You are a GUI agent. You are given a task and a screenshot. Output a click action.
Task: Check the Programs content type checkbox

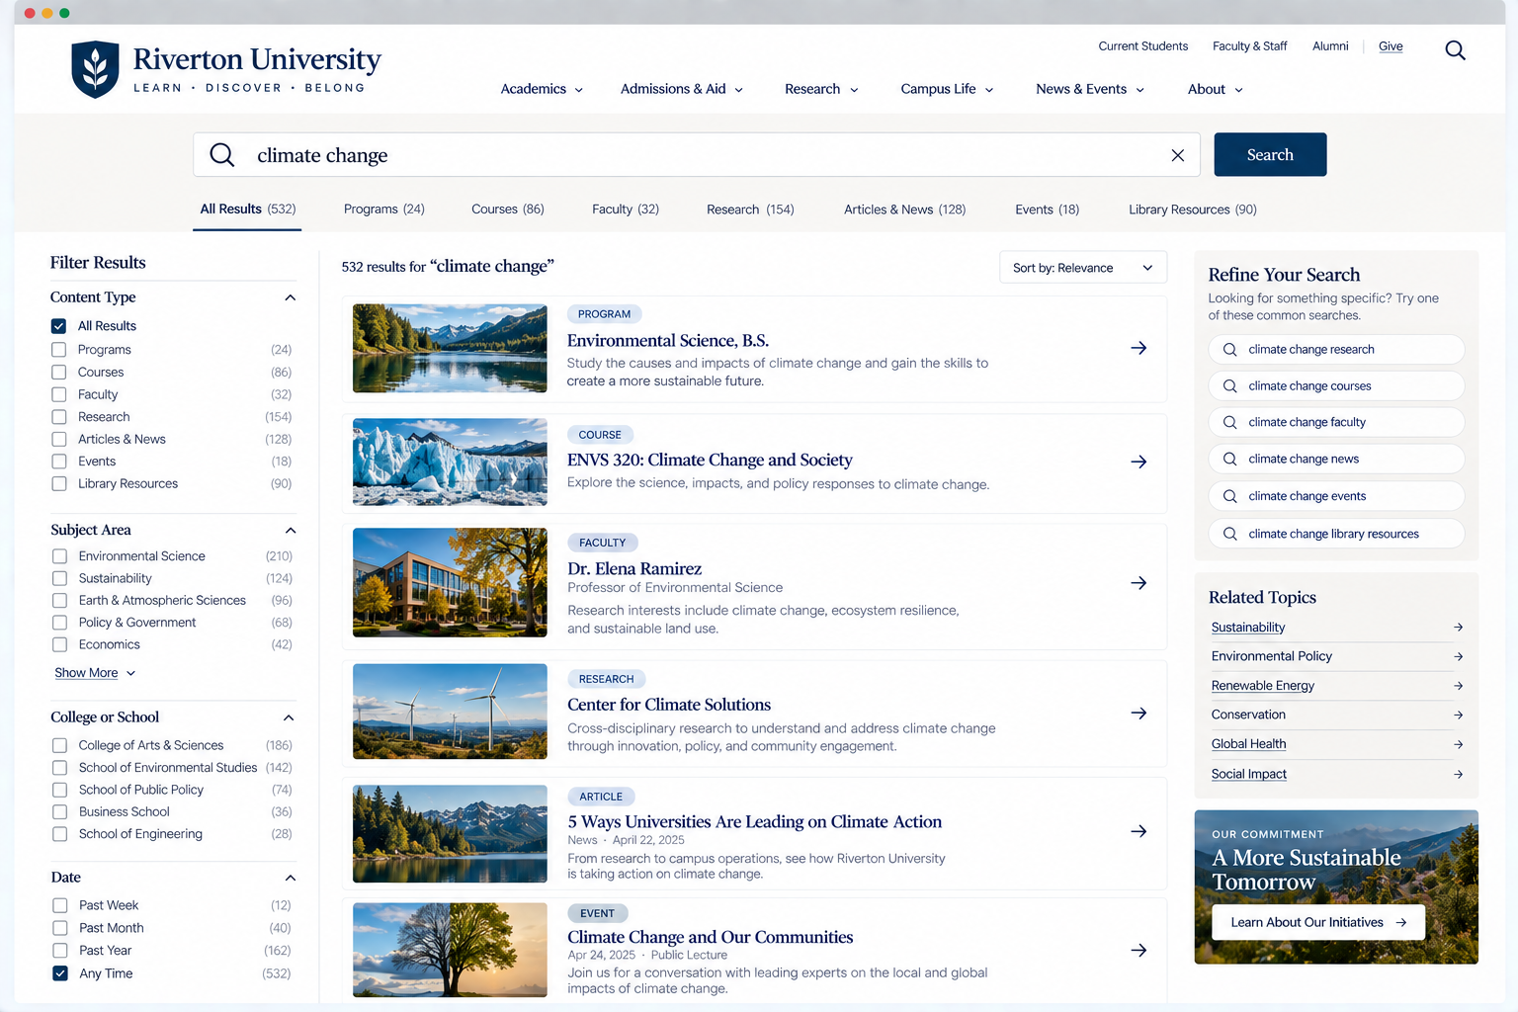pyautogui.click(x=58, y=350)
